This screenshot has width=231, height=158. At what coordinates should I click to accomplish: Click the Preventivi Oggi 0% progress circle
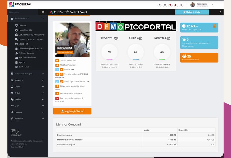109,52
